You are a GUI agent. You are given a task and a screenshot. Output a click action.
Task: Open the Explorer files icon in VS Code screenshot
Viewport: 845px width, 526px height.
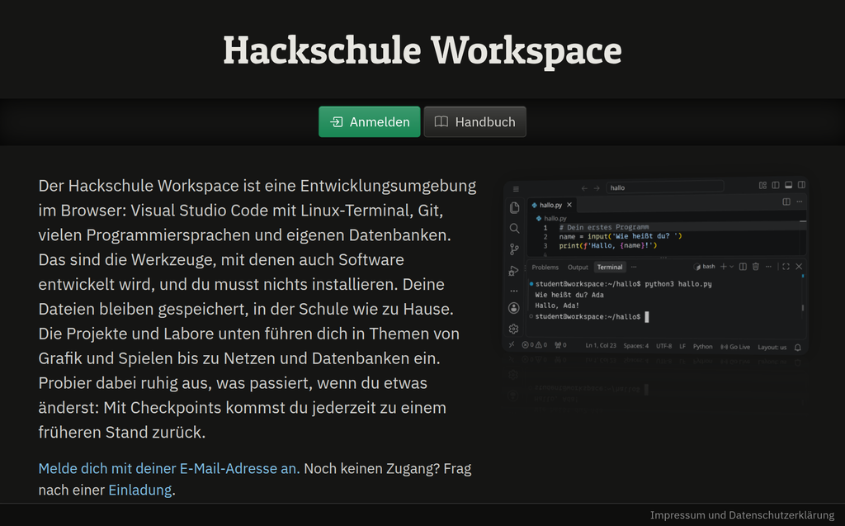[x=514, y=208]
